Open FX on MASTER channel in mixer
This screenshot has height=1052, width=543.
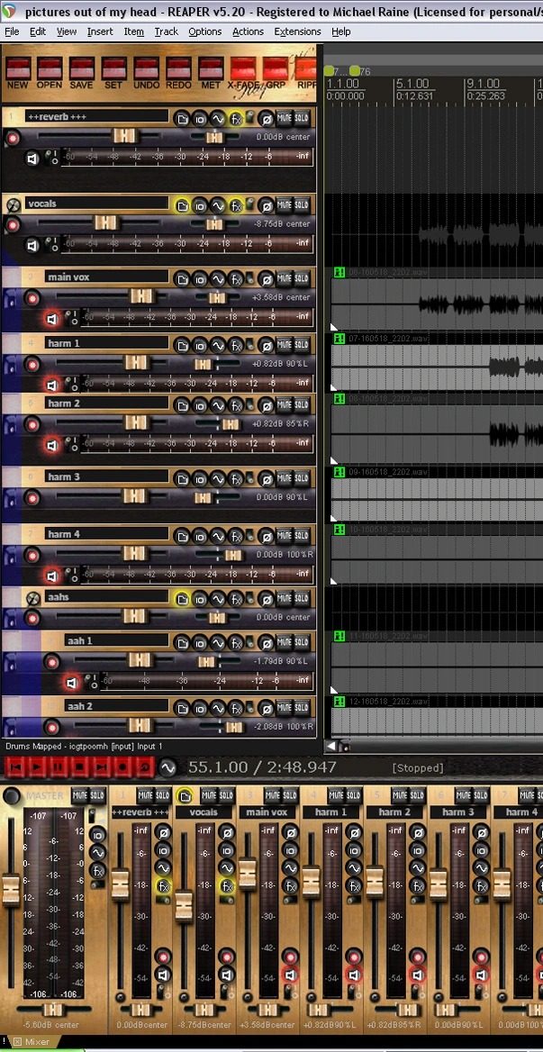click(x=98, y=870)
